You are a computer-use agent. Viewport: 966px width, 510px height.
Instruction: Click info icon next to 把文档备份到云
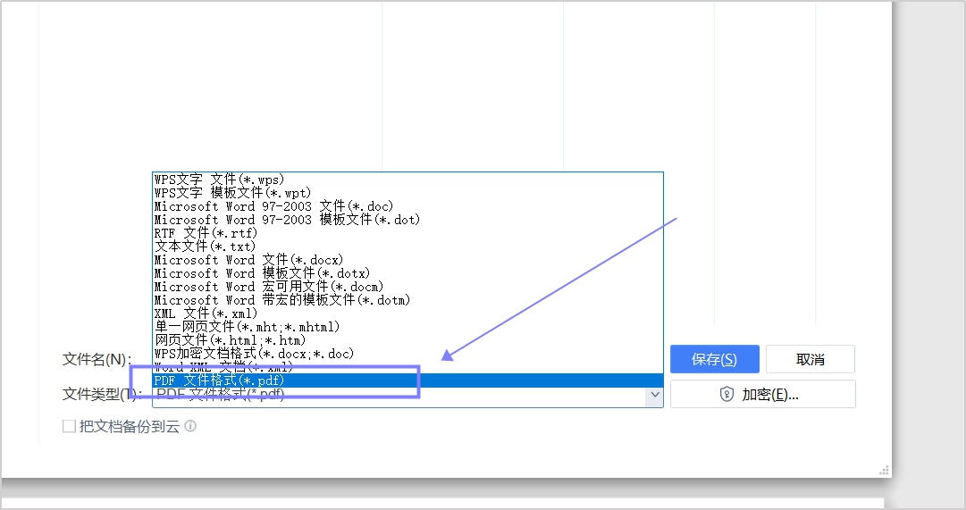pos(190,426)
